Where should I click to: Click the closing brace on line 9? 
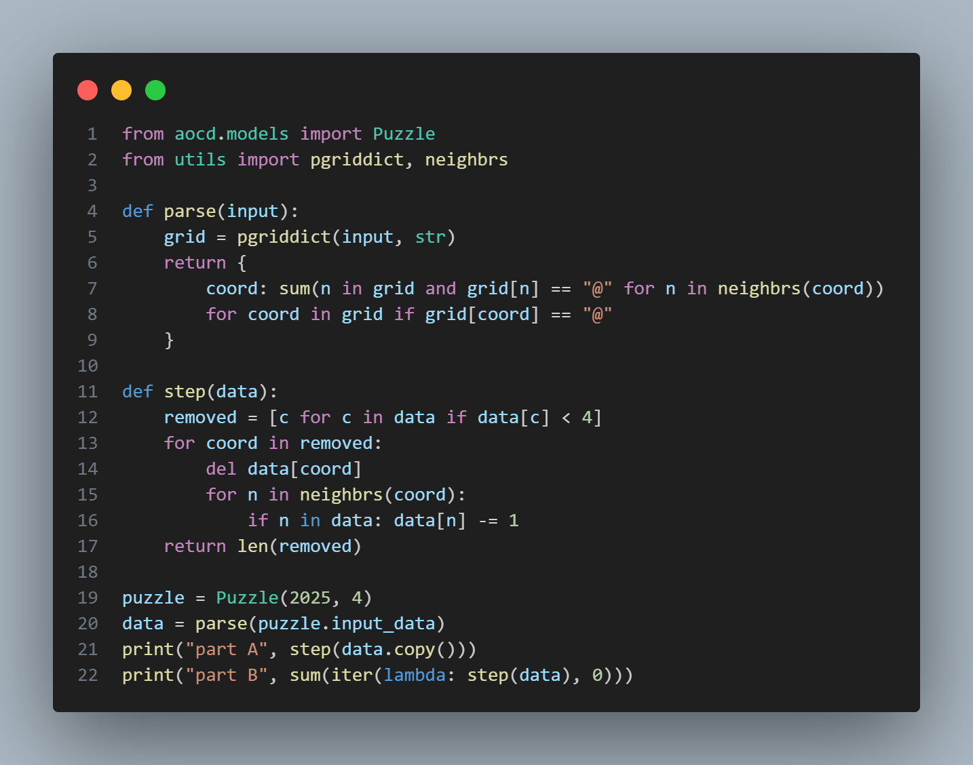169,340
